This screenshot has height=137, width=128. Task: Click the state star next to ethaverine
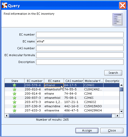click(x=14, y=110)
